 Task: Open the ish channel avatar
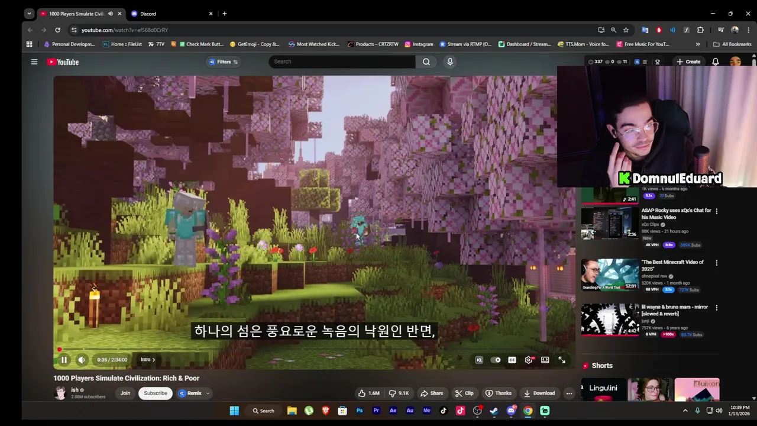pyautogui.click(x=60, y=393)
